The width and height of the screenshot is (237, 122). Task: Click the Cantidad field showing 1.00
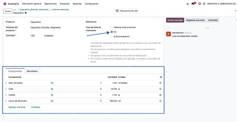[x=33, y=36]
